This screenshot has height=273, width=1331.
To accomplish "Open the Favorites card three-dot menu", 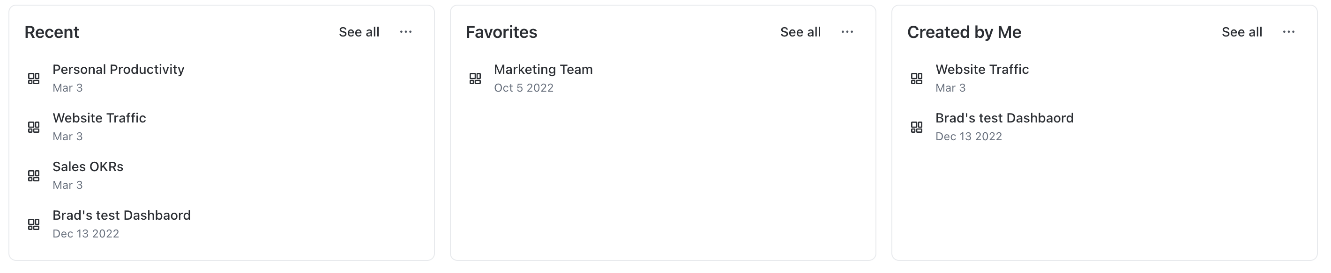I will click(847, 32).
